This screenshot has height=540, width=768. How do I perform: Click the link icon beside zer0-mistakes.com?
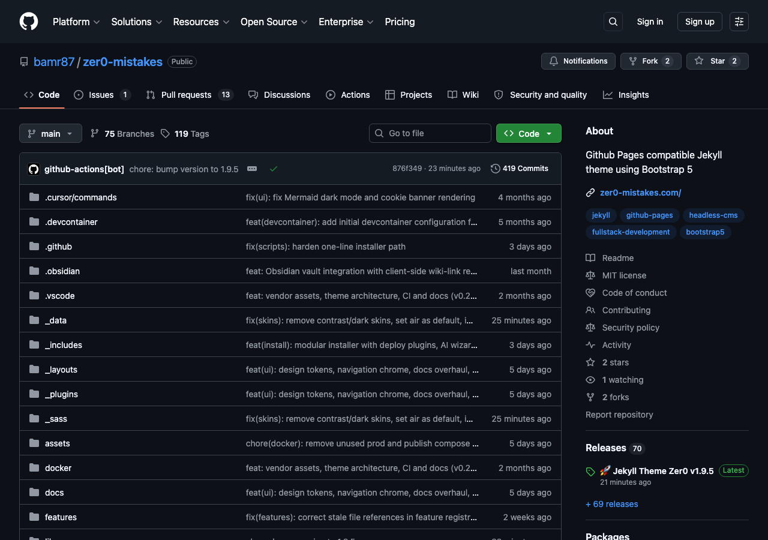(590, 193)
